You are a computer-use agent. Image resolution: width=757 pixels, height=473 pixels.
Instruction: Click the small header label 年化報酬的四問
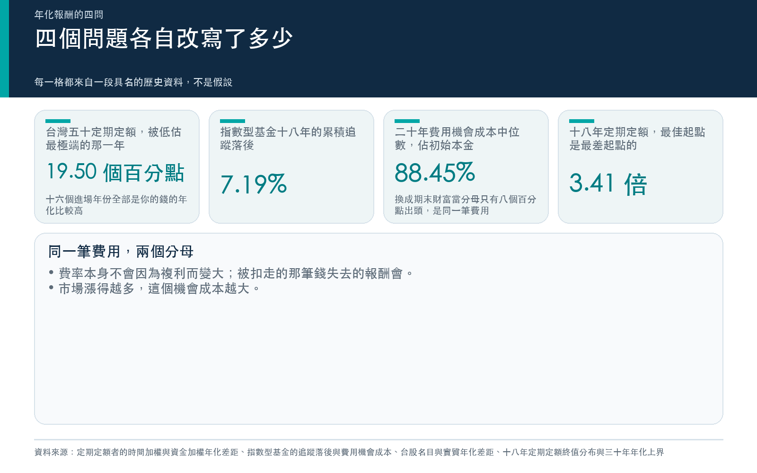[x=69, y=15]
